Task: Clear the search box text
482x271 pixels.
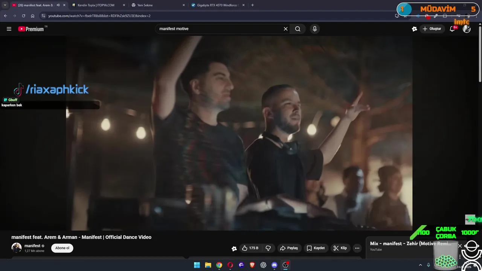Action: tap(285, 29)
